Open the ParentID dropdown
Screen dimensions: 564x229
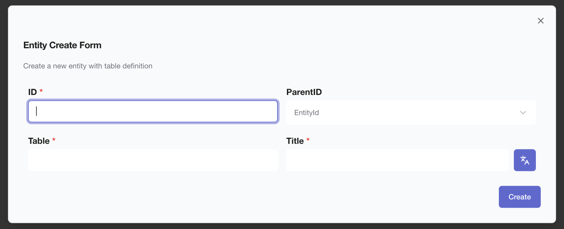point(411,113)
